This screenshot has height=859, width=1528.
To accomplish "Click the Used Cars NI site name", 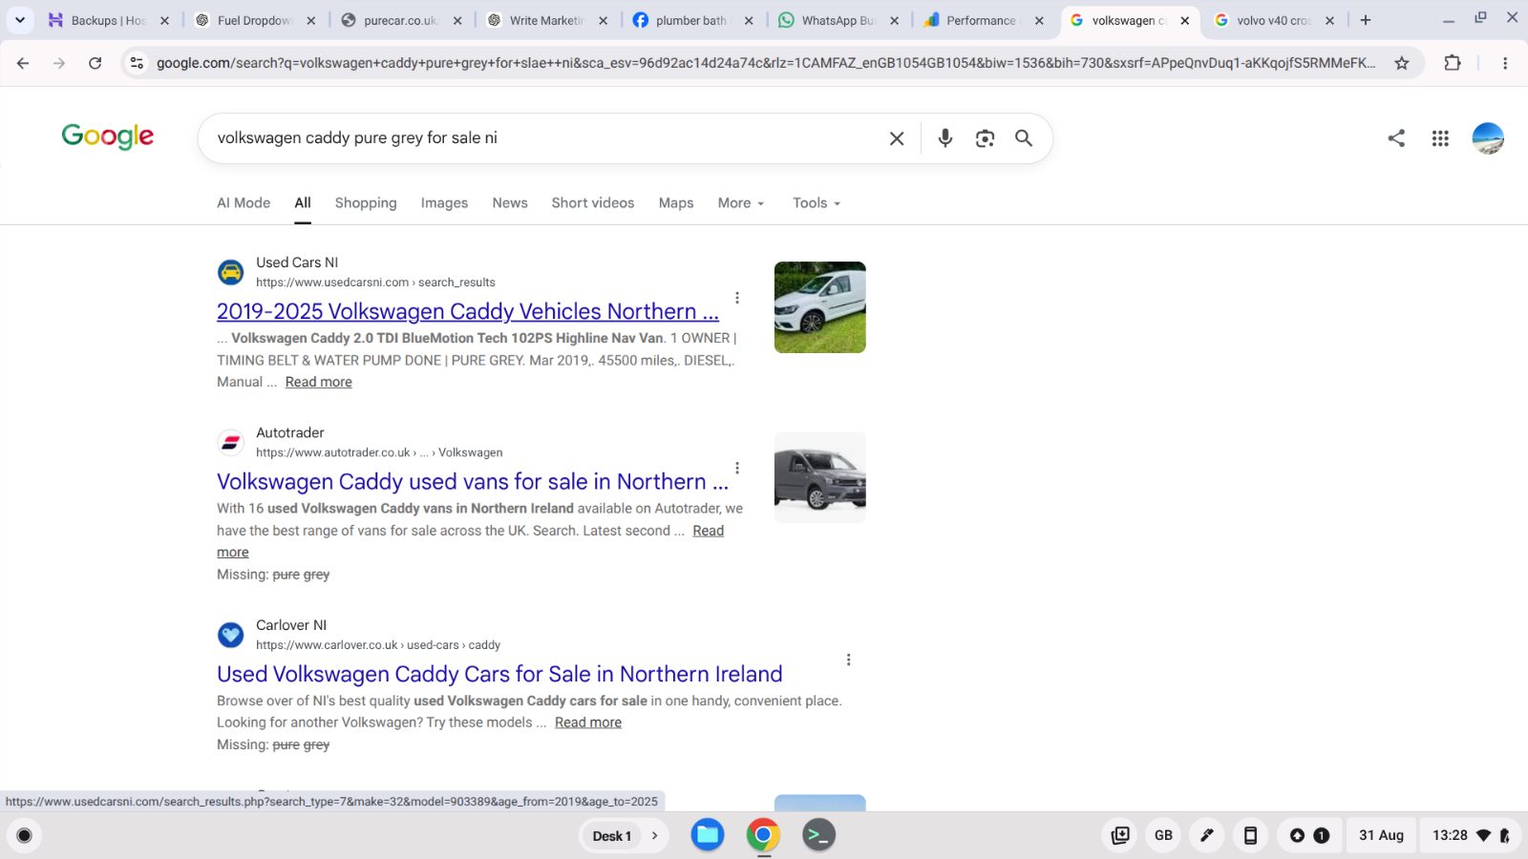I will point(297,262).
